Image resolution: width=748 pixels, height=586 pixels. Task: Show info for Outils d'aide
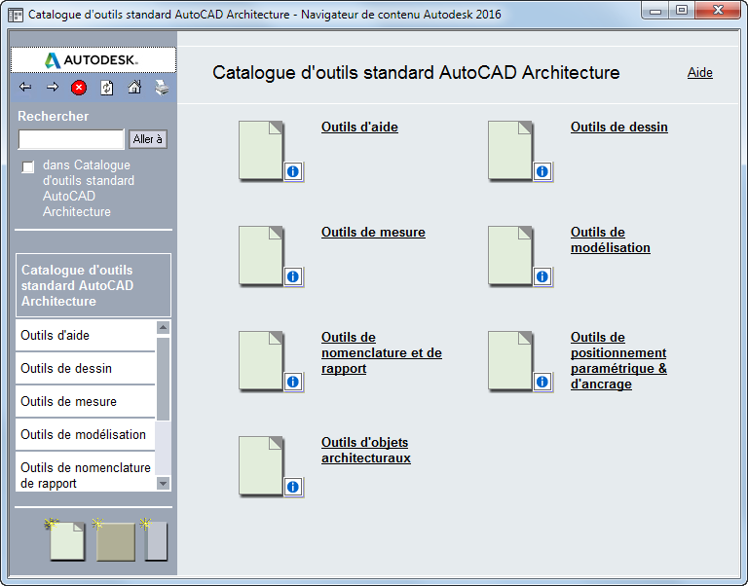293,171
